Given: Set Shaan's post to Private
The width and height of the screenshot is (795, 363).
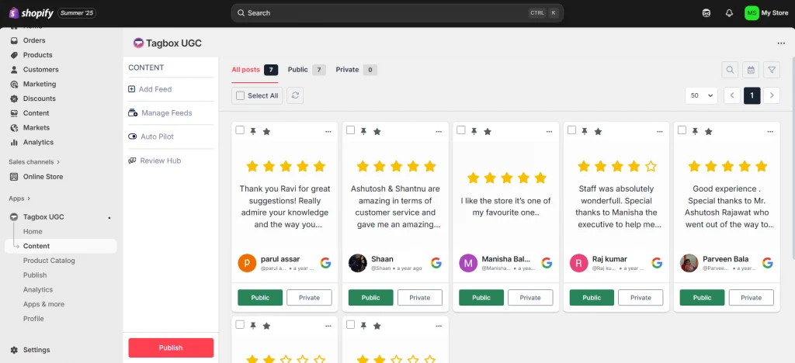Looking at the screenshot, I should tap(419, 298).
